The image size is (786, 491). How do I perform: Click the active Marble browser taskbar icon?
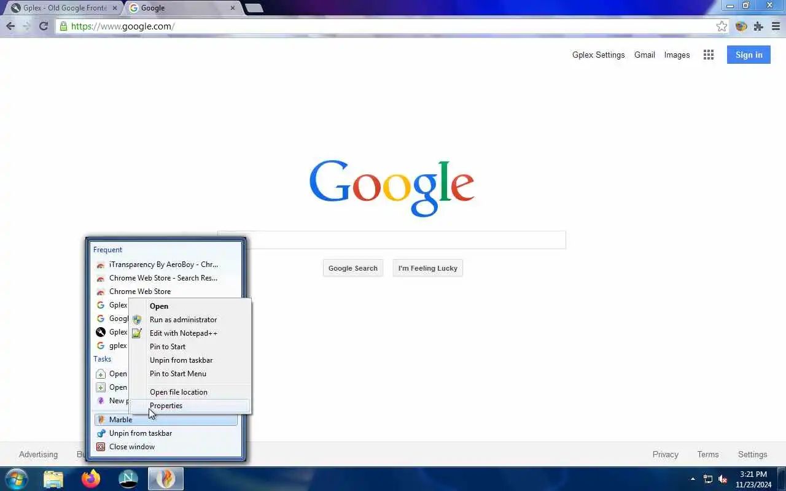(166, 479)
